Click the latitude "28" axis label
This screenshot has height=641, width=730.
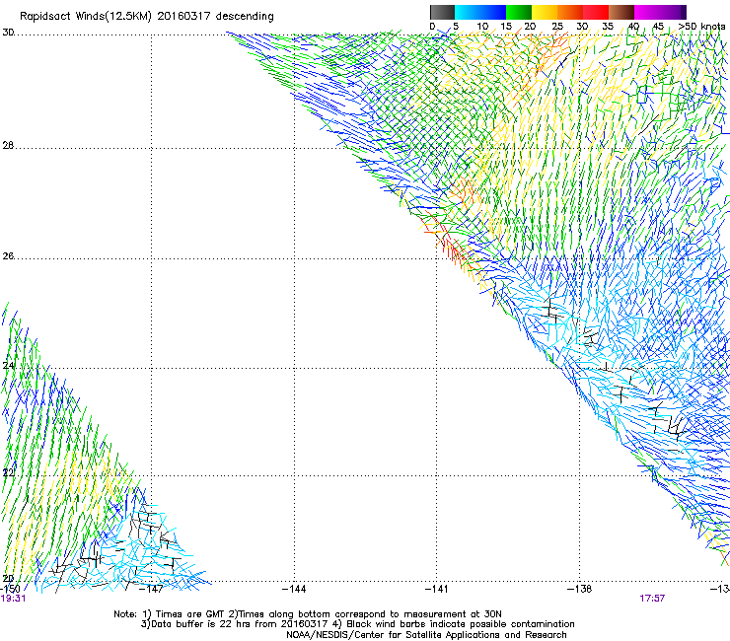tap(8, 146)
